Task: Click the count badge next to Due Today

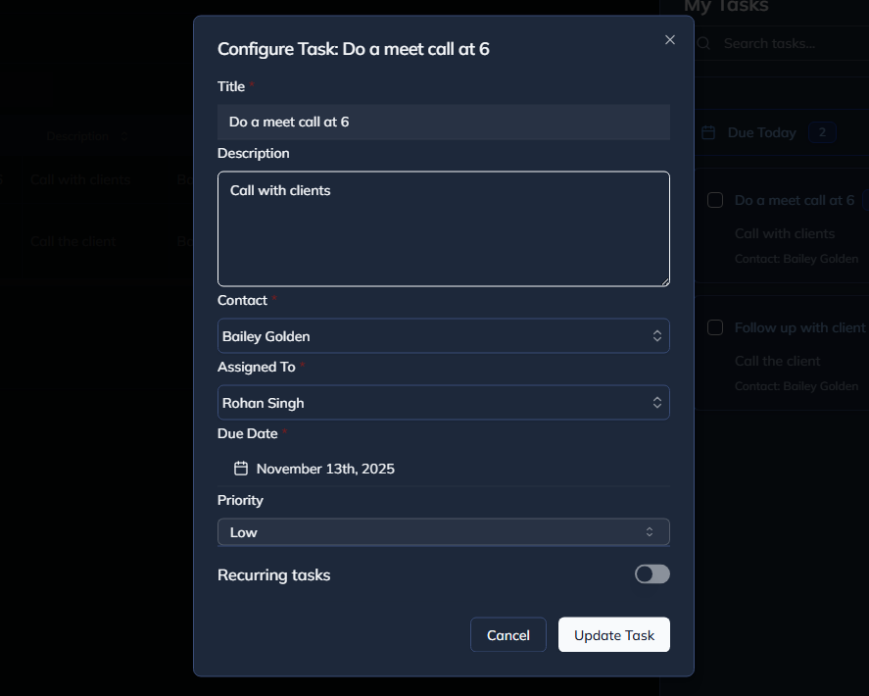Action: tap(822, 132)
